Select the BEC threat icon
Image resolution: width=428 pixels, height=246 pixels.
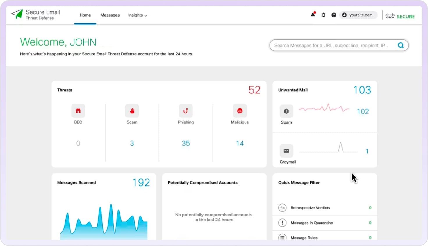78,111
